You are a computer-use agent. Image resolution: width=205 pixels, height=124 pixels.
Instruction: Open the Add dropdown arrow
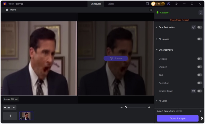[x=14, y=108]
